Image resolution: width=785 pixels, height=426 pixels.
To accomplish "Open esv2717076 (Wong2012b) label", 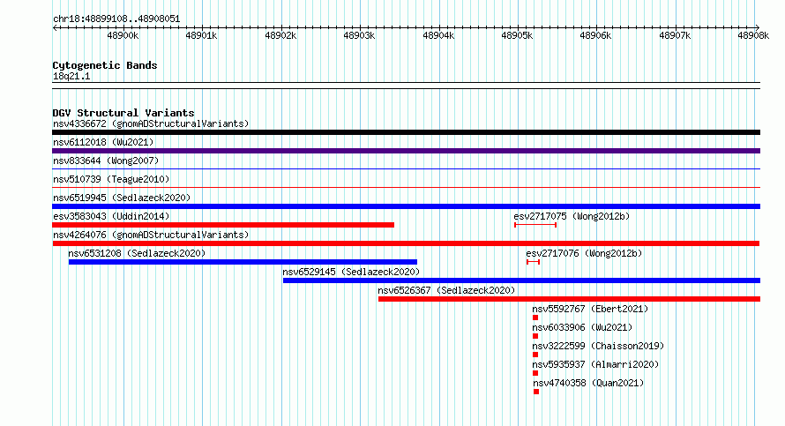I will tap(584, 253).
